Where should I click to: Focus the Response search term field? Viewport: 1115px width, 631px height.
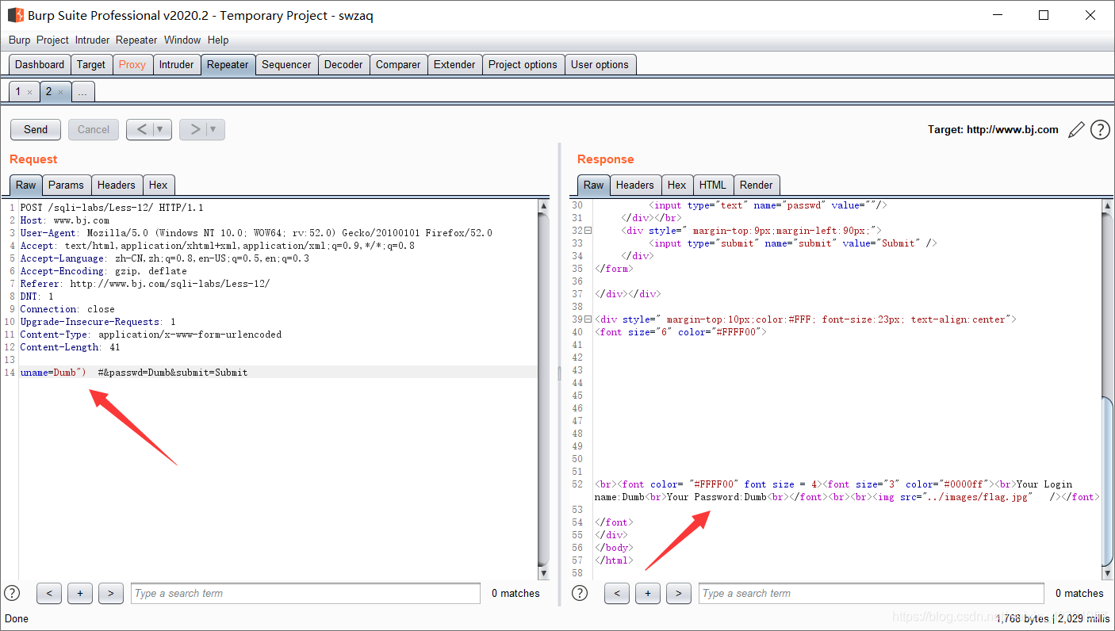[872, 593]
